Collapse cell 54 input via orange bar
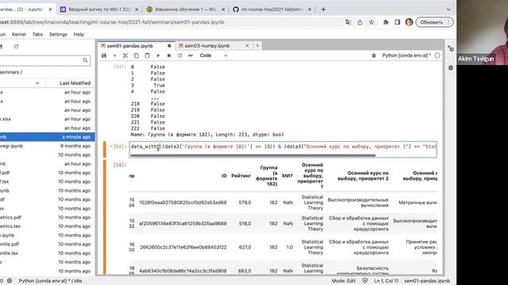 point(104,150)
